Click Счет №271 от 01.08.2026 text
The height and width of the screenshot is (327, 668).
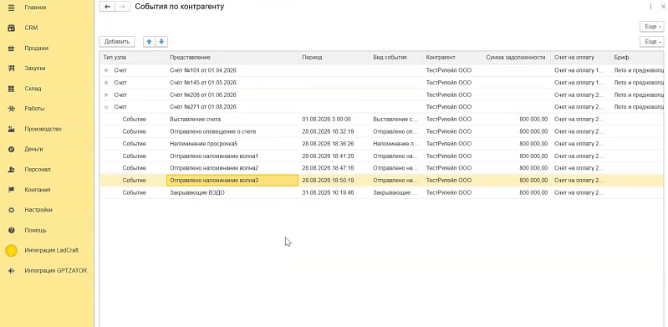[203, 107]
